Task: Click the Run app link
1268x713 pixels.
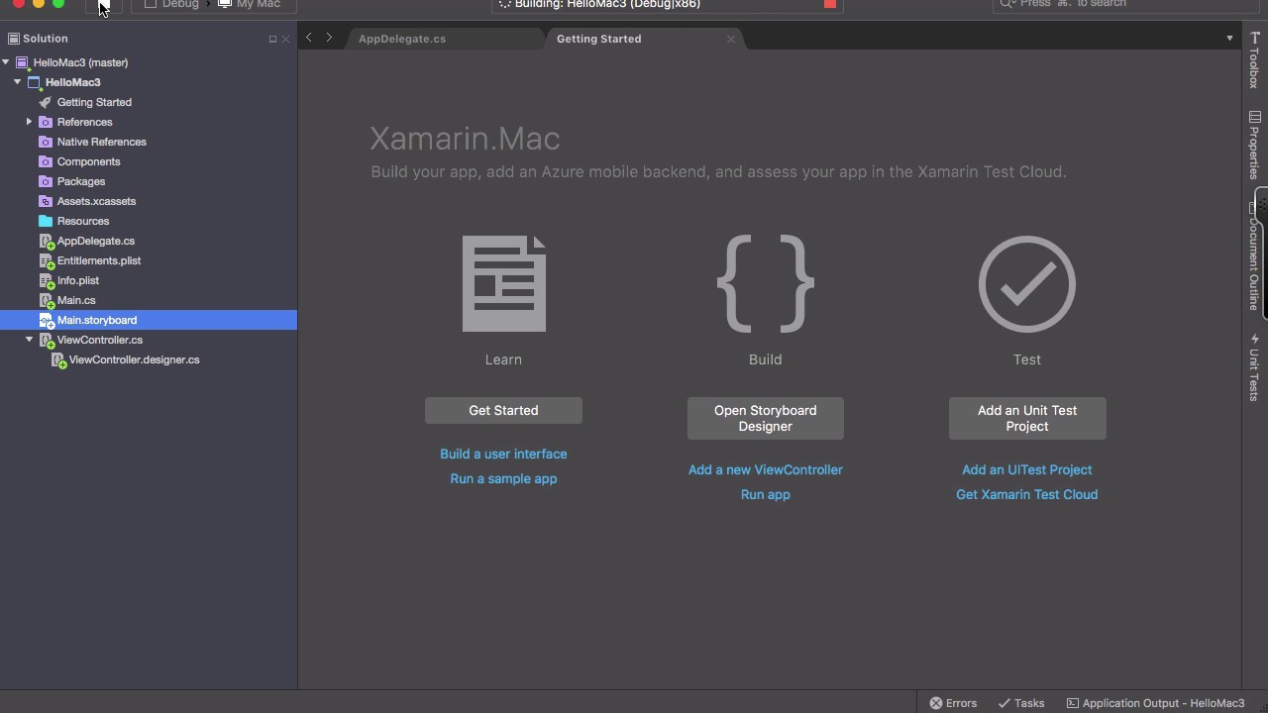Action: (766, 494)
